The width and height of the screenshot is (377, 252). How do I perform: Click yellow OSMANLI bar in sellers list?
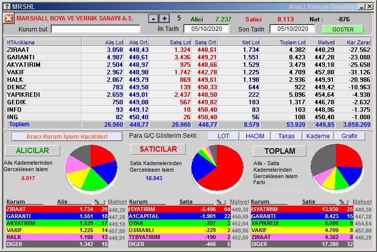click(x=179, y=230)
